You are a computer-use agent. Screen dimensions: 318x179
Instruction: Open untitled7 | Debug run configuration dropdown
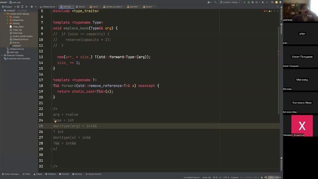230,2
